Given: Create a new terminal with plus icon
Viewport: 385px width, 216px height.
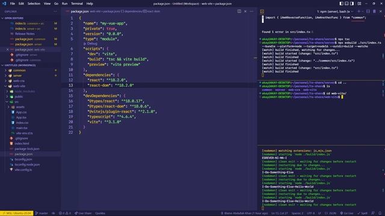Looking at the screenshot, I should click(x=359, y=11).
